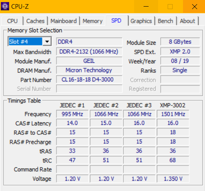Screen dimensions: 205x191
Task: Click the XMP-3002 column header
Action: tap(173, 105)
